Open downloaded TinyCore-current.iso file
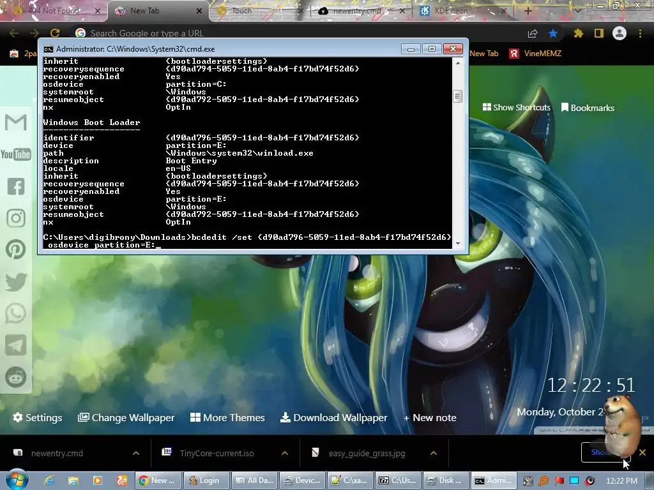This screenshot has width=654, height=490. point(217,453)
